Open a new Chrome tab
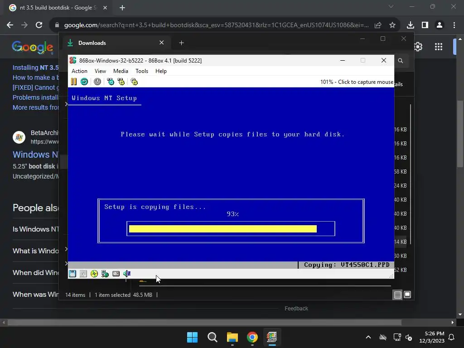Screen dimensions: 464x348 pyautogui.click(x=122, y=8)
